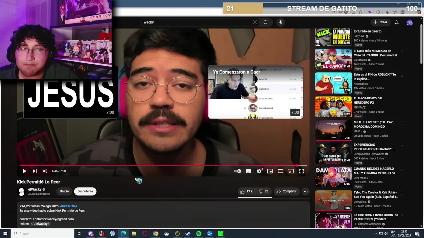Open 'MILO J - LIVE SET' video title
Image resolution: width=424 pixels, height=238 pixels.
coord(374,124)
